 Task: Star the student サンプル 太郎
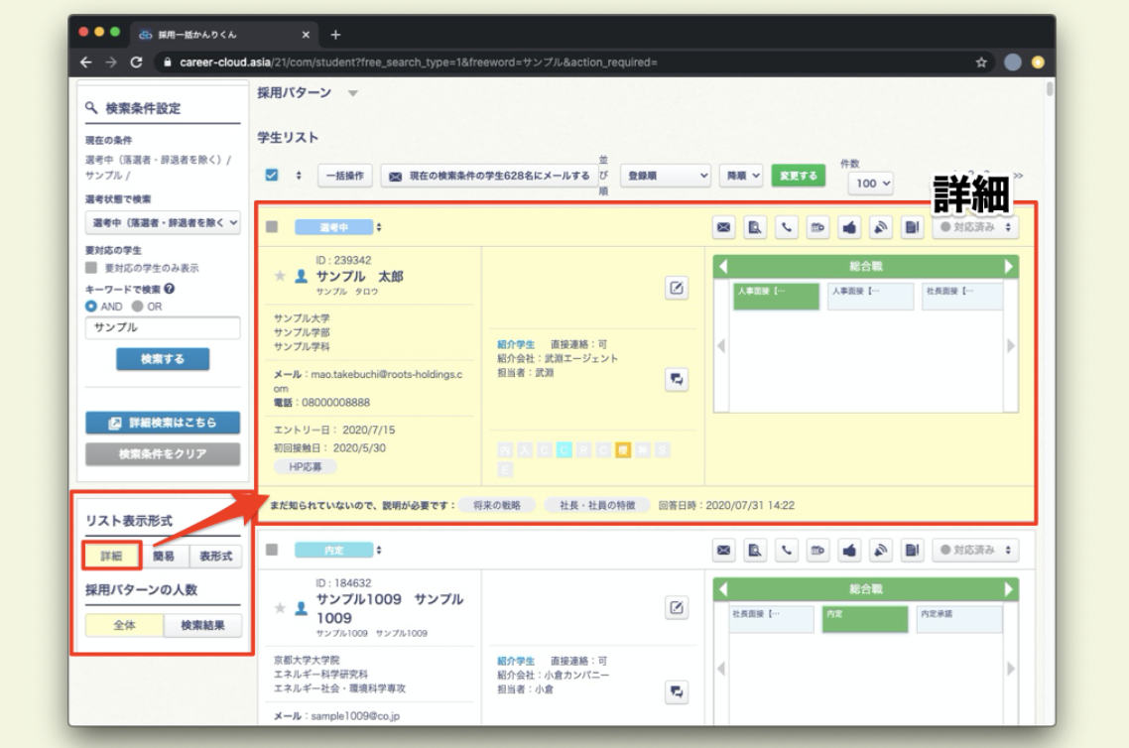pos(280,276)
